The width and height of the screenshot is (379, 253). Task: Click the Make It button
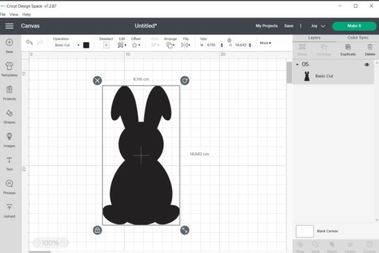(354, 26)
